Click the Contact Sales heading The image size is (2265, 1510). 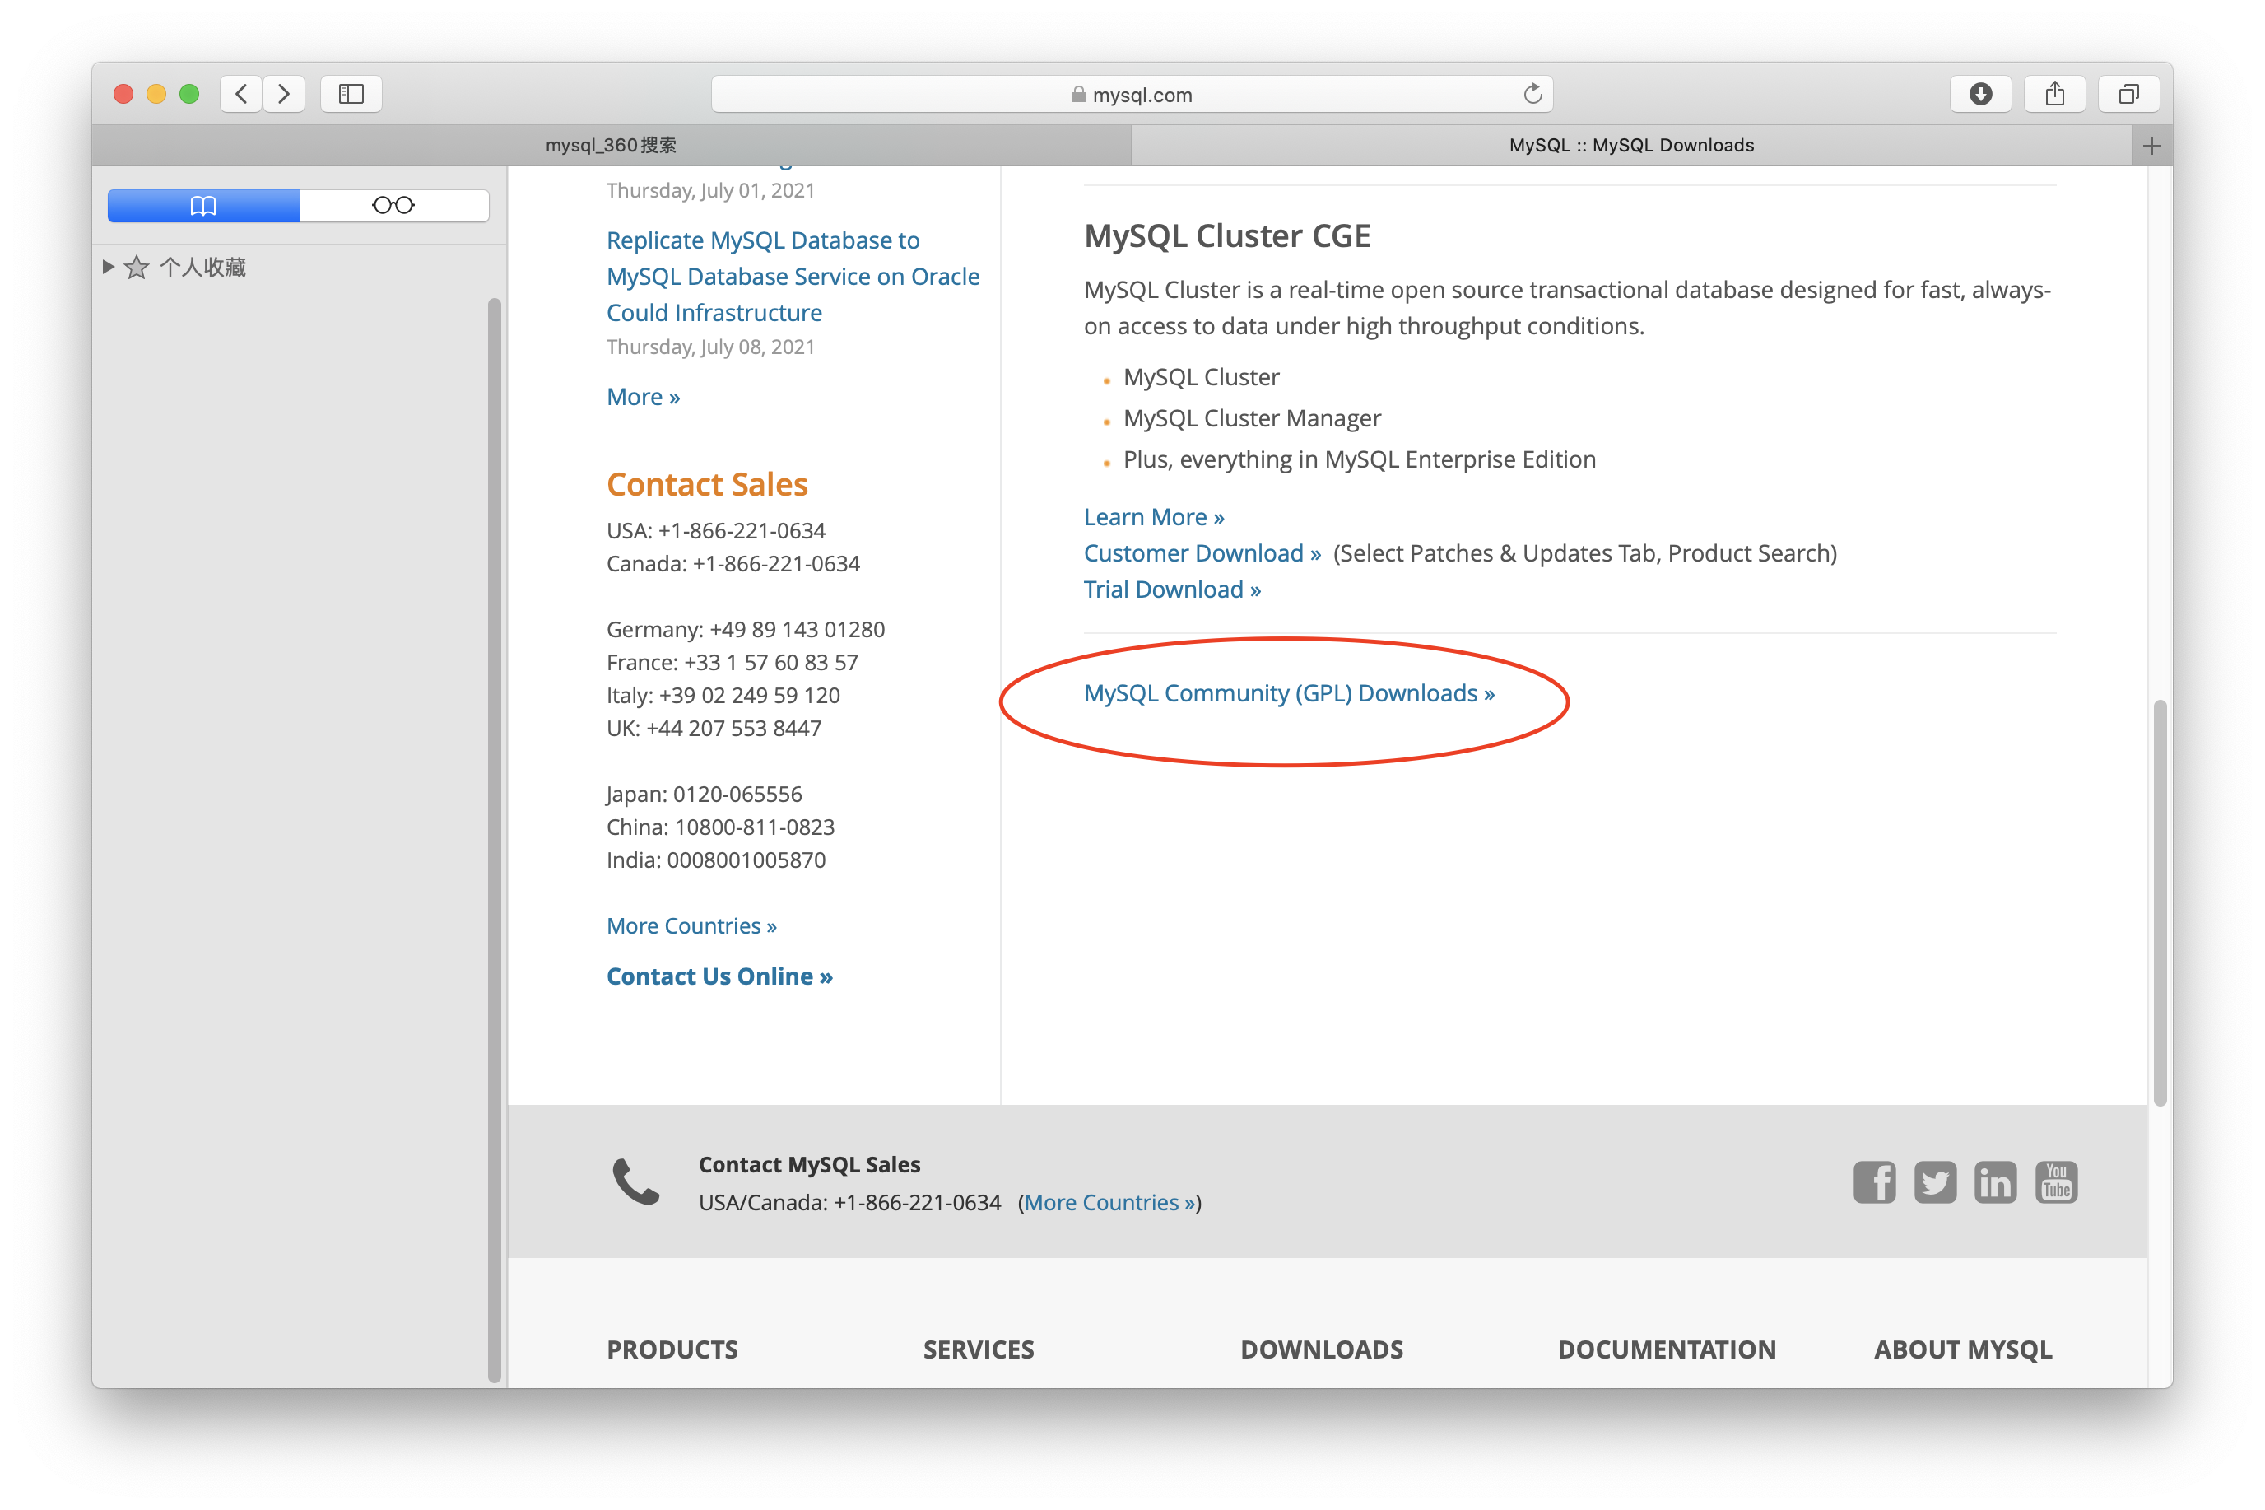706,484
